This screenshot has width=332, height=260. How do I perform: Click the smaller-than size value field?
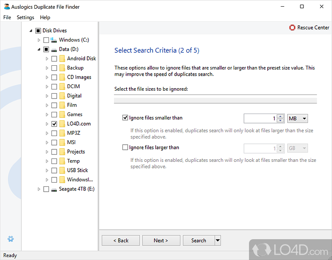click(x=260, y=119)
